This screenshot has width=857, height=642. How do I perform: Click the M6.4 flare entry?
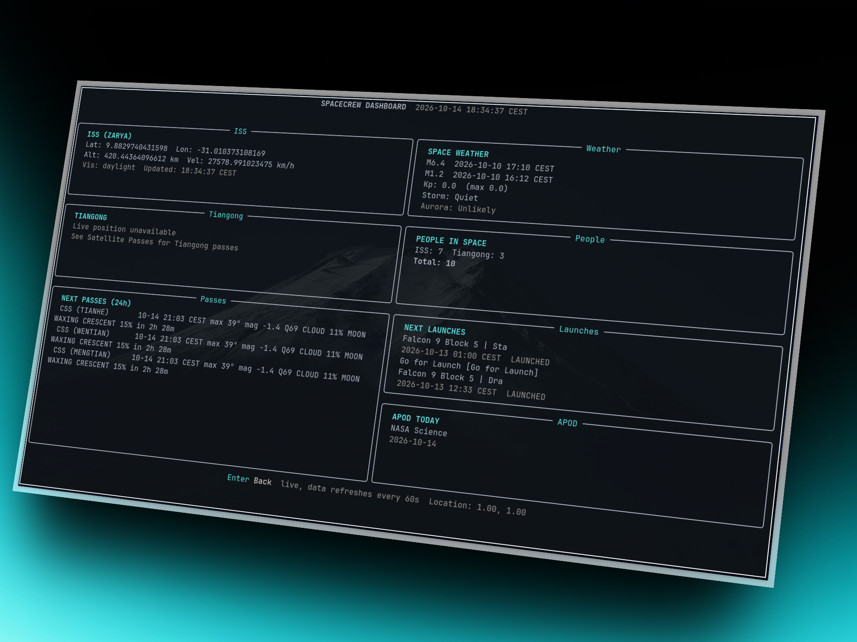pos(490,166)
